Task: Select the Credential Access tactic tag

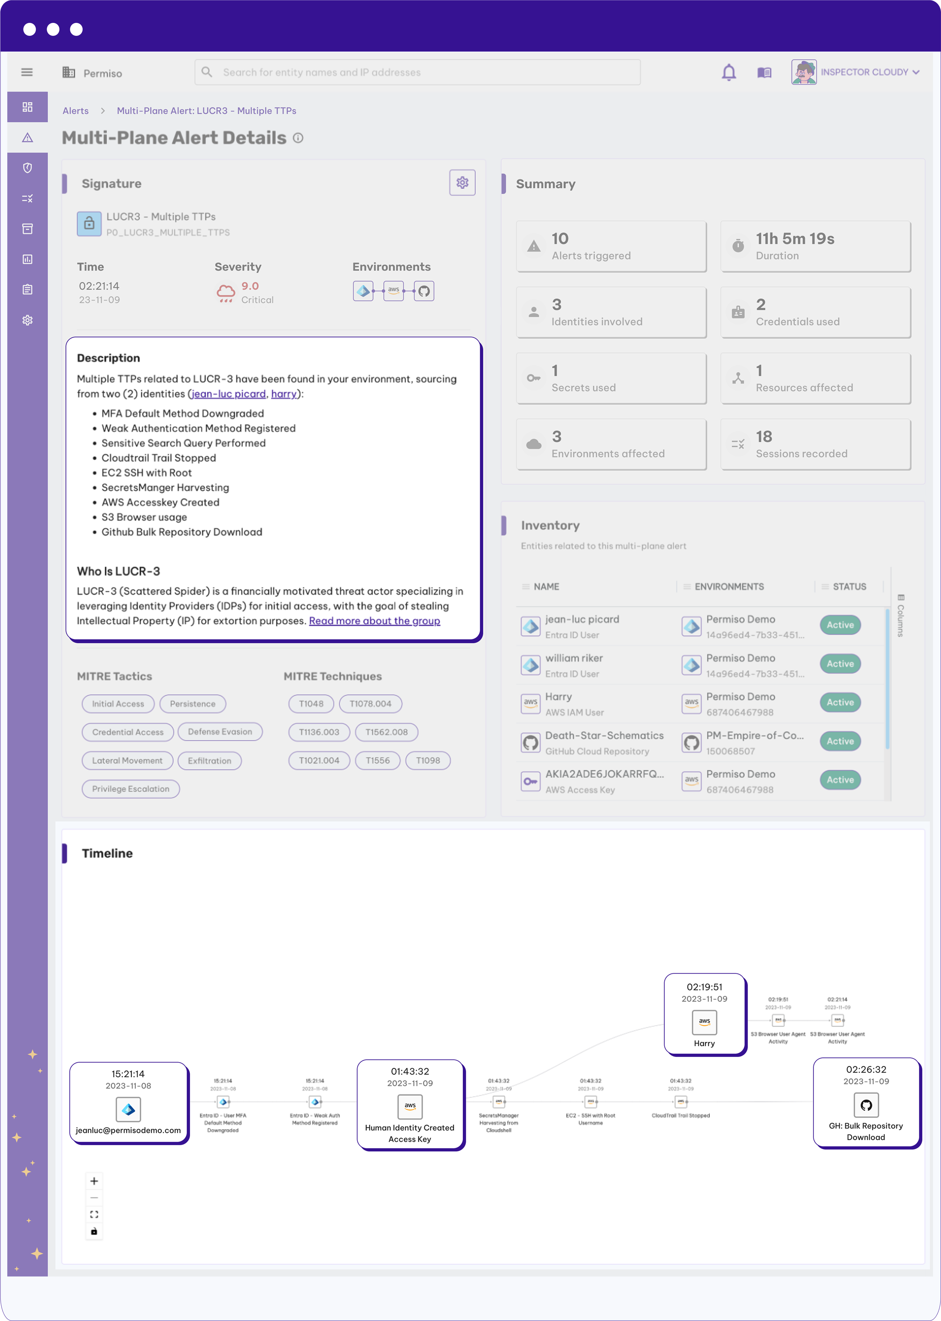Action: [128, 732]
